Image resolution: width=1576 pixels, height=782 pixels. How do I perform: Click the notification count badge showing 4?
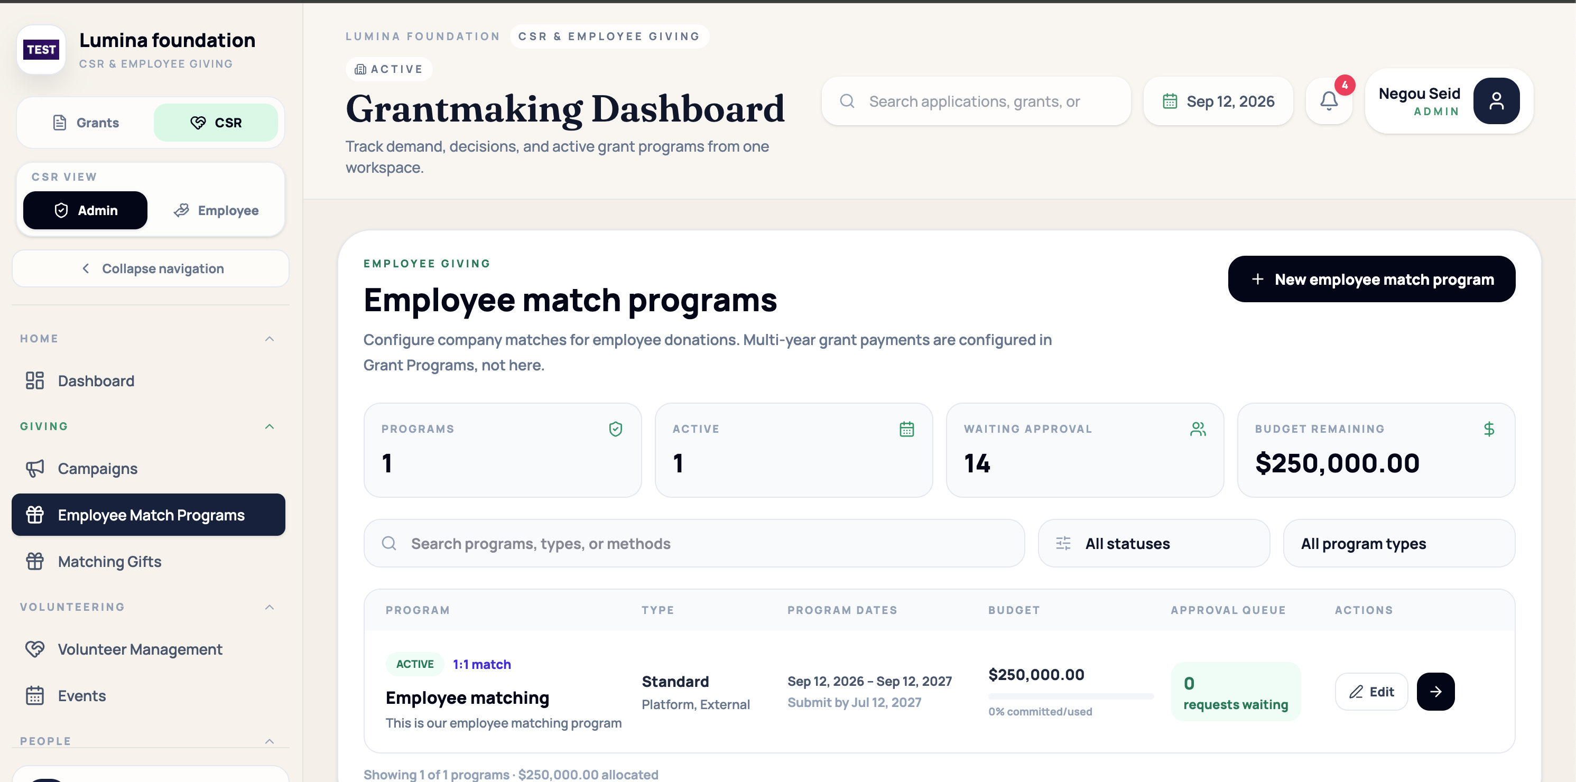pos(1345,85)
